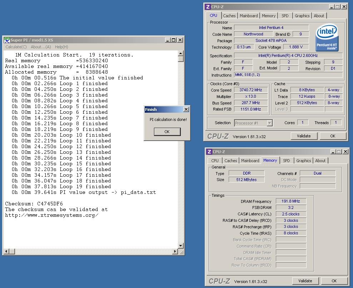Maximize the Super PI window

click(x=173, y=40)
